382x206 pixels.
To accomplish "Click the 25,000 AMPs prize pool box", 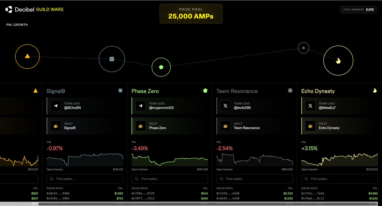I will click(191, 14).
